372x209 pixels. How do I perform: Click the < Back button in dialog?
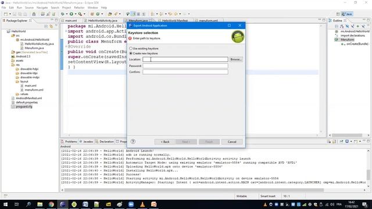[165, 142]
